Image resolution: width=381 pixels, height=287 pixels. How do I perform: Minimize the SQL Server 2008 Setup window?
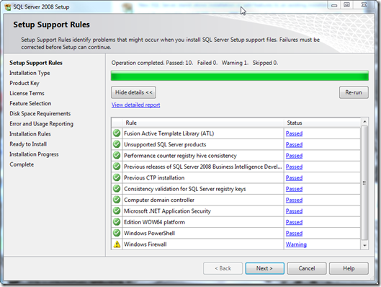[x=334, y=5]
